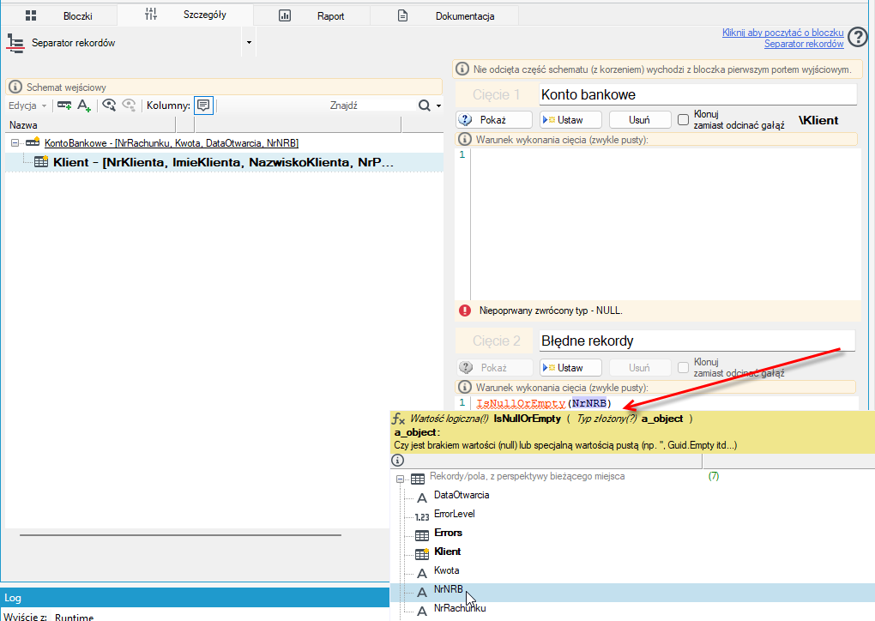Open the block help question-mark icon
This screenshot has width=875, height=621.
(857, 38)
